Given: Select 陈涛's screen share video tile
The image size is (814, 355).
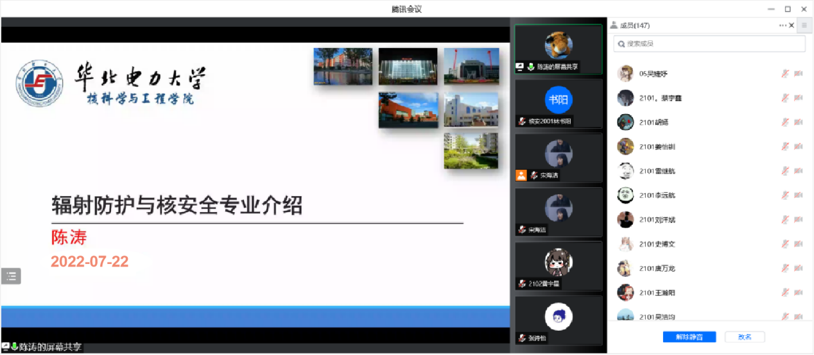Looking at the screenshot, I should pyautogui.click(x=558, y=48).
